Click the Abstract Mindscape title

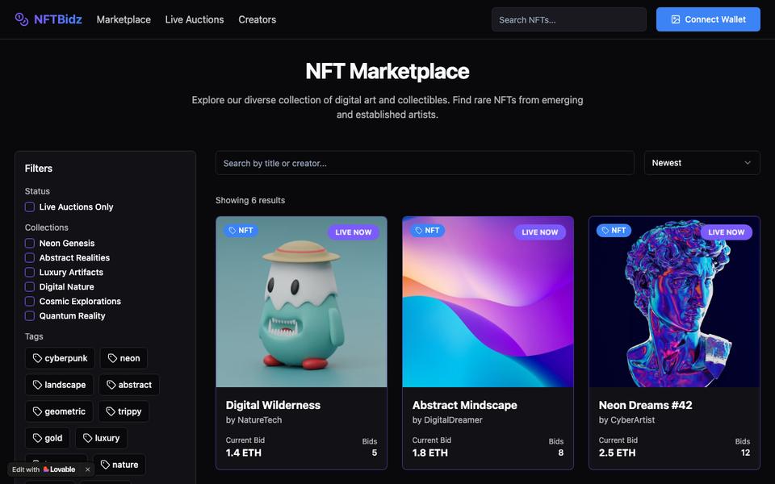tap(465, 405)
